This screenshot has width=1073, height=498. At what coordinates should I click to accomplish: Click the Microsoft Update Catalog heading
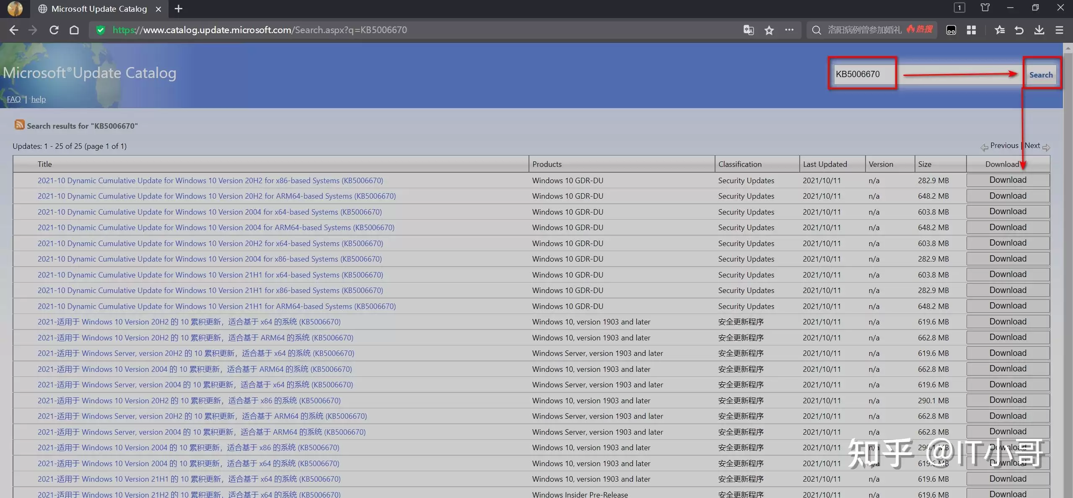pyautogui.click(x=90, y=73)
